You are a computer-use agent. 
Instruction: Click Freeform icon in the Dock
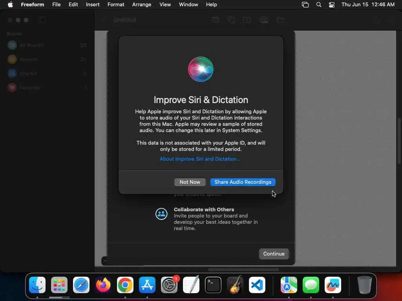(333, 285)
